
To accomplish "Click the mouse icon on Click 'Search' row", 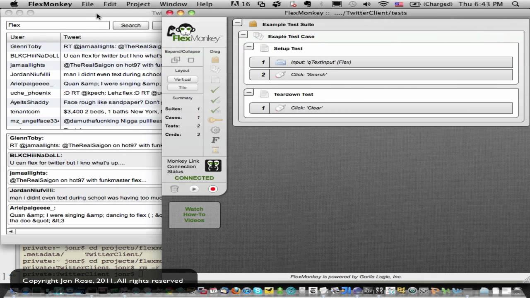I will (x=280, y=74).
